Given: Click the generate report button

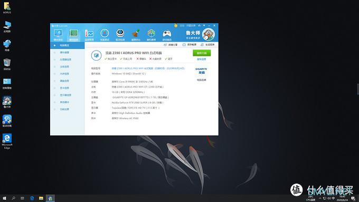Looking at the screenshot, I should coord(207,45).
